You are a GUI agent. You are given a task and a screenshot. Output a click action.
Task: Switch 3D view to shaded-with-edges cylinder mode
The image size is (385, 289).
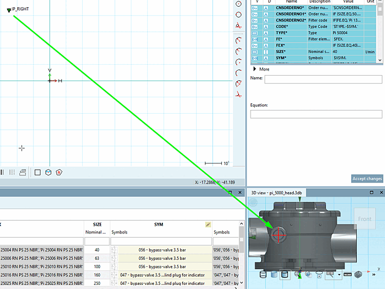(284, 275)
